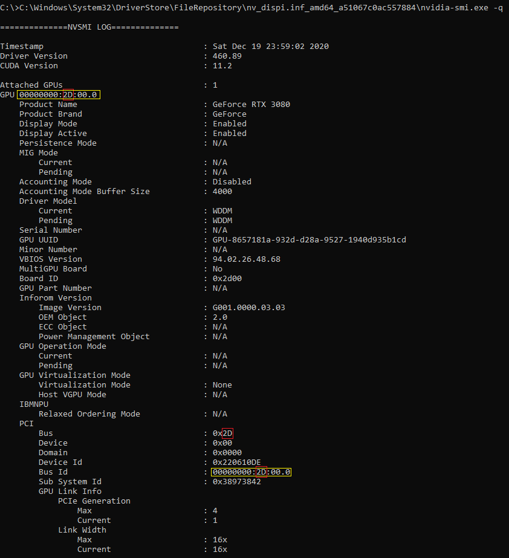
Task: Click the GPU Virtualization Mode heading
Action: tap(75, 375)
